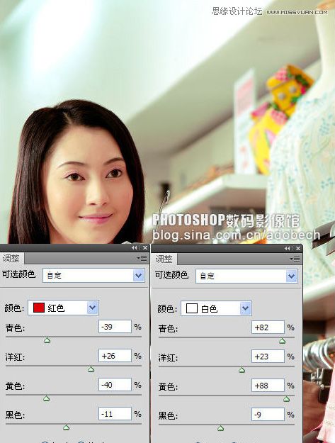The image size is (335, 443).
Task: Click the 黑色 value field showing -11
Action: tap(115, 414)
